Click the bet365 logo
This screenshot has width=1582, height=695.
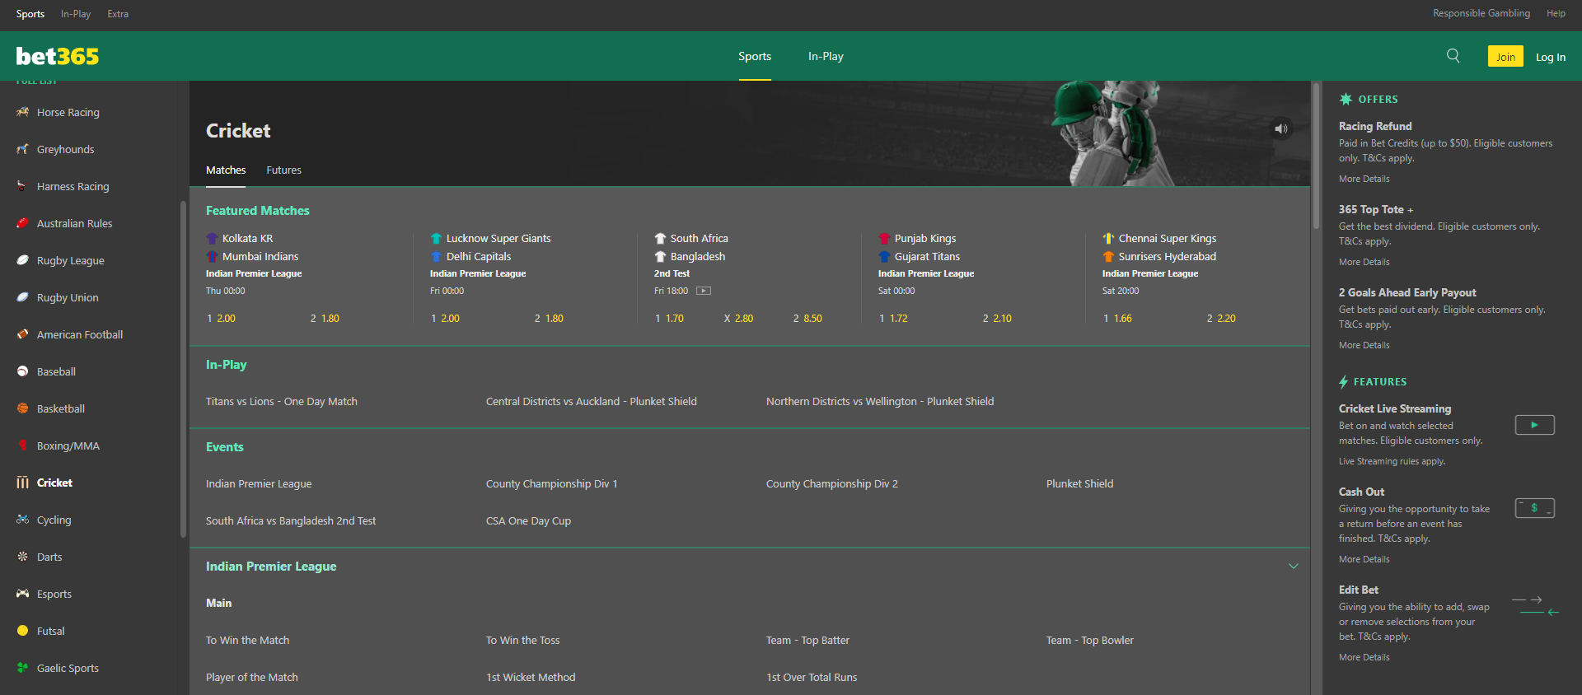[x=58, y=56]
